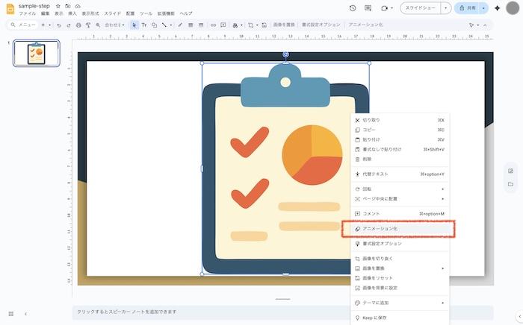Open the 共有 dropdown arrow
The image size is (523, 325).
pyautogui.click(x=483, y=8)
